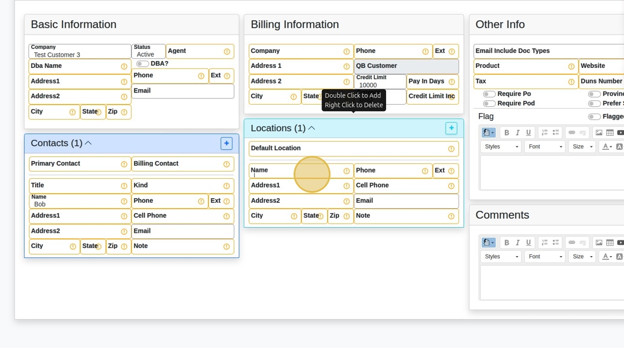Add a new contact with plus button
Viewport: 624px width, 348px height.
click(x=226, y=143)
